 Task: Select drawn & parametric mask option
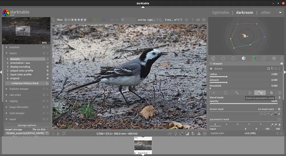pyautogui.click(x=260, y=93)
